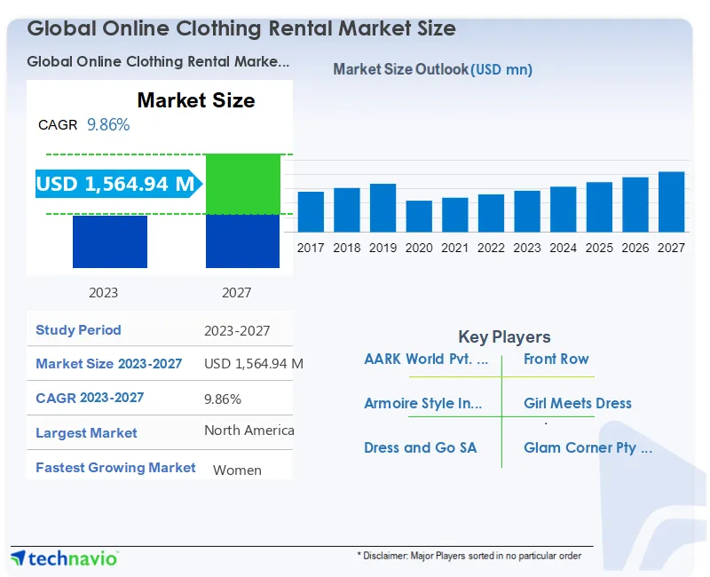
Task: Click the 9.86% CAGR value above the chart
Action: [x=108, y=124]
